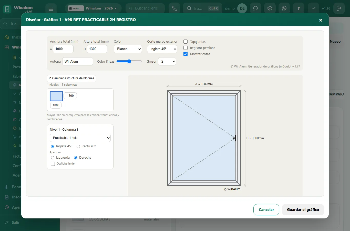
Task: Close the Diseñar Gráfico dialog
Action: (x=321, y=20)
